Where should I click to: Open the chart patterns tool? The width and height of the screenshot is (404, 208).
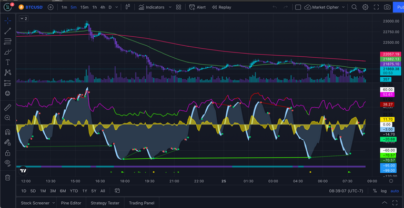pyautogui.click(x=8, y=72)
